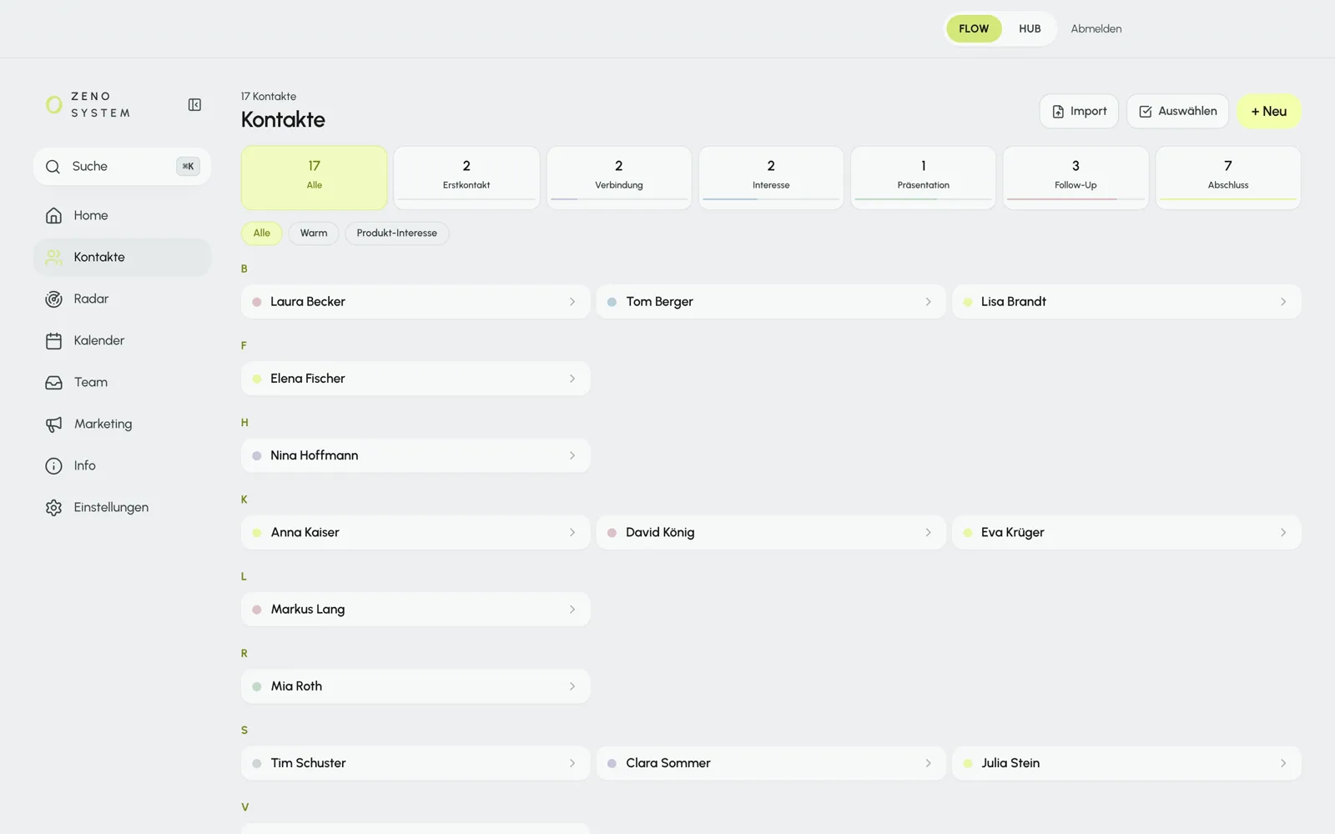Click the status dot beside David König

click(x=612, y=533)
